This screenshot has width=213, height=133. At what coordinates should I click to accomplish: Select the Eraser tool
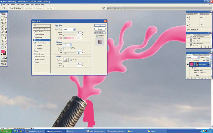[x=2, y=32]
